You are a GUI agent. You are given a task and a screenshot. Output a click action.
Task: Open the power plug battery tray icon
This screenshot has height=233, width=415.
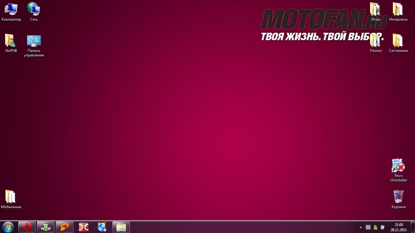tap(383, 227)
